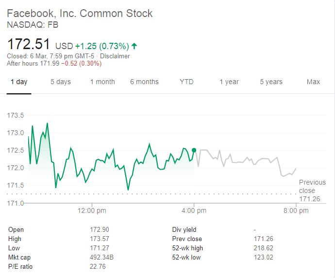Click the NASDAQ: FB ticker label
This screenshot has width=335, height=278.
[x=33, y=25]
